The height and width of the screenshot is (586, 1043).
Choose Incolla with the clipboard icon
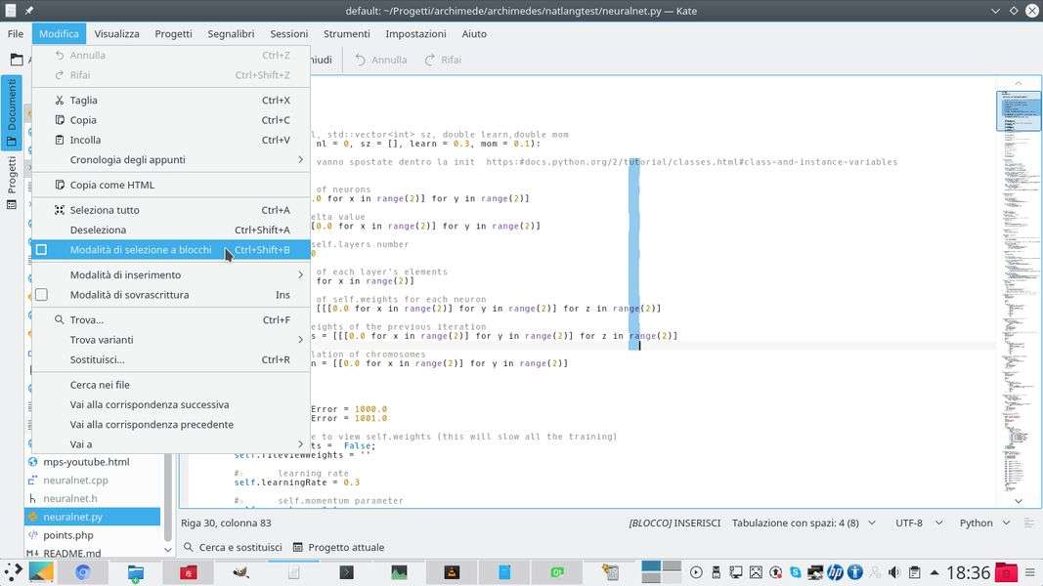pos(60,140)
